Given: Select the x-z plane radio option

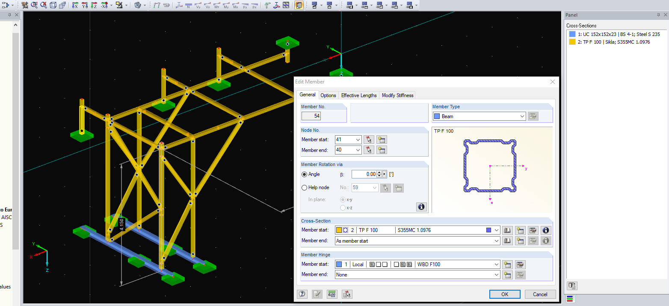Looking at the screenshot, I should (x=342, y=208).
